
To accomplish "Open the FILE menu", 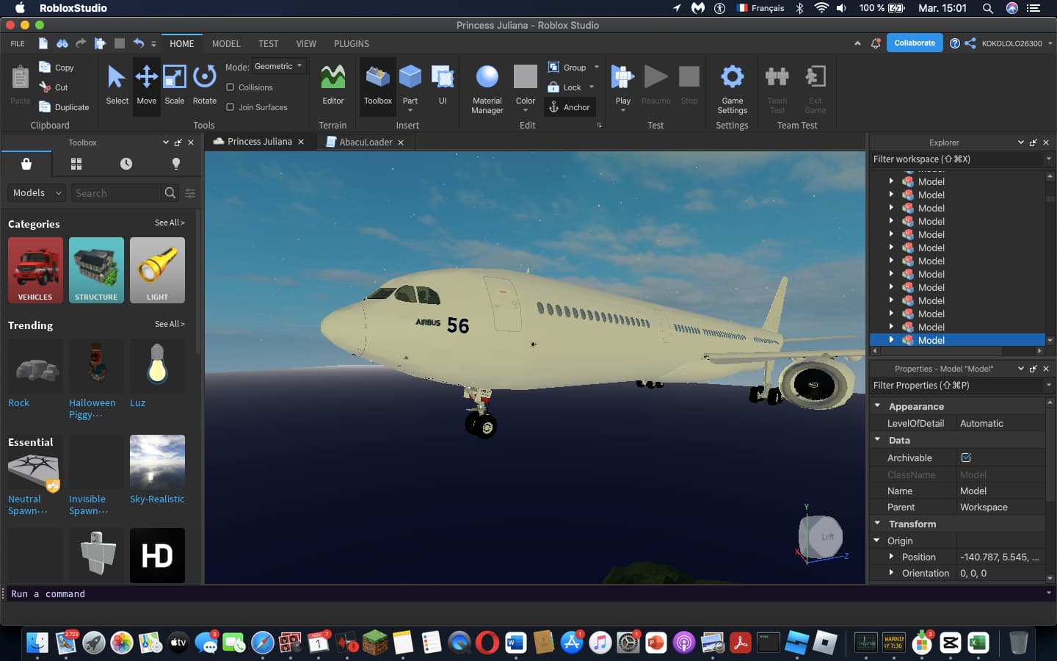I will [x=18, y=44].
